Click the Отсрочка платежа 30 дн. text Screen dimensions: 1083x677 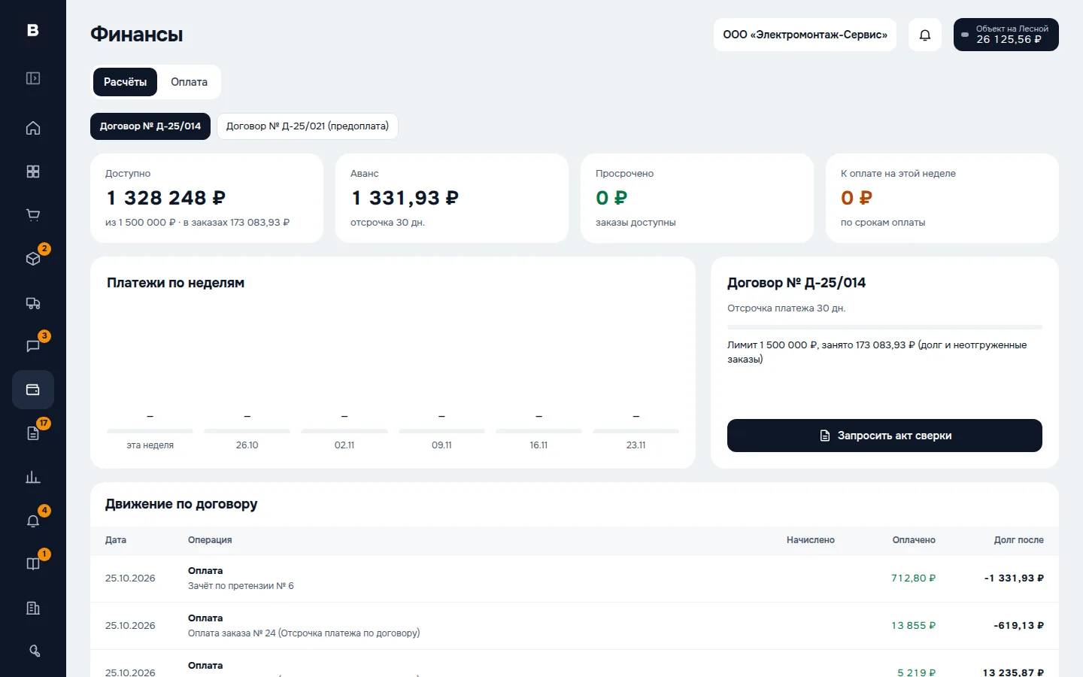pos(786,308)
